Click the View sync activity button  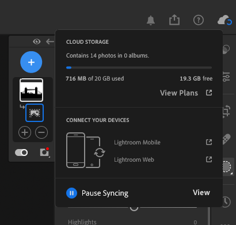tap(201, 193)
